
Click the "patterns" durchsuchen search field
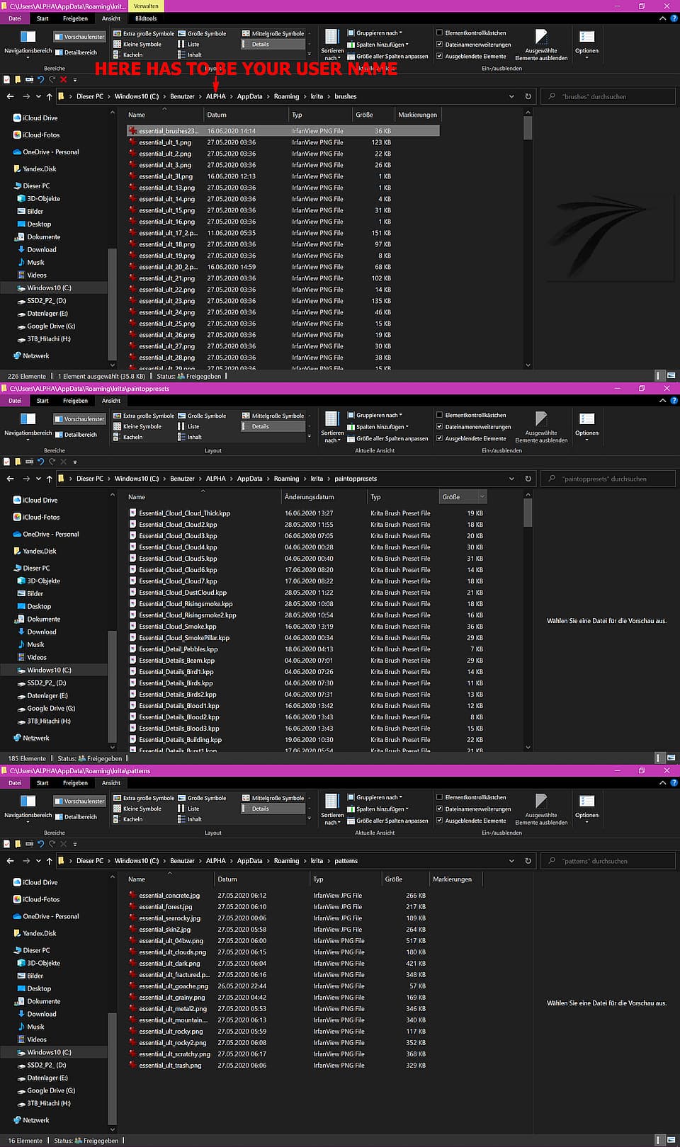click(609, 861)
